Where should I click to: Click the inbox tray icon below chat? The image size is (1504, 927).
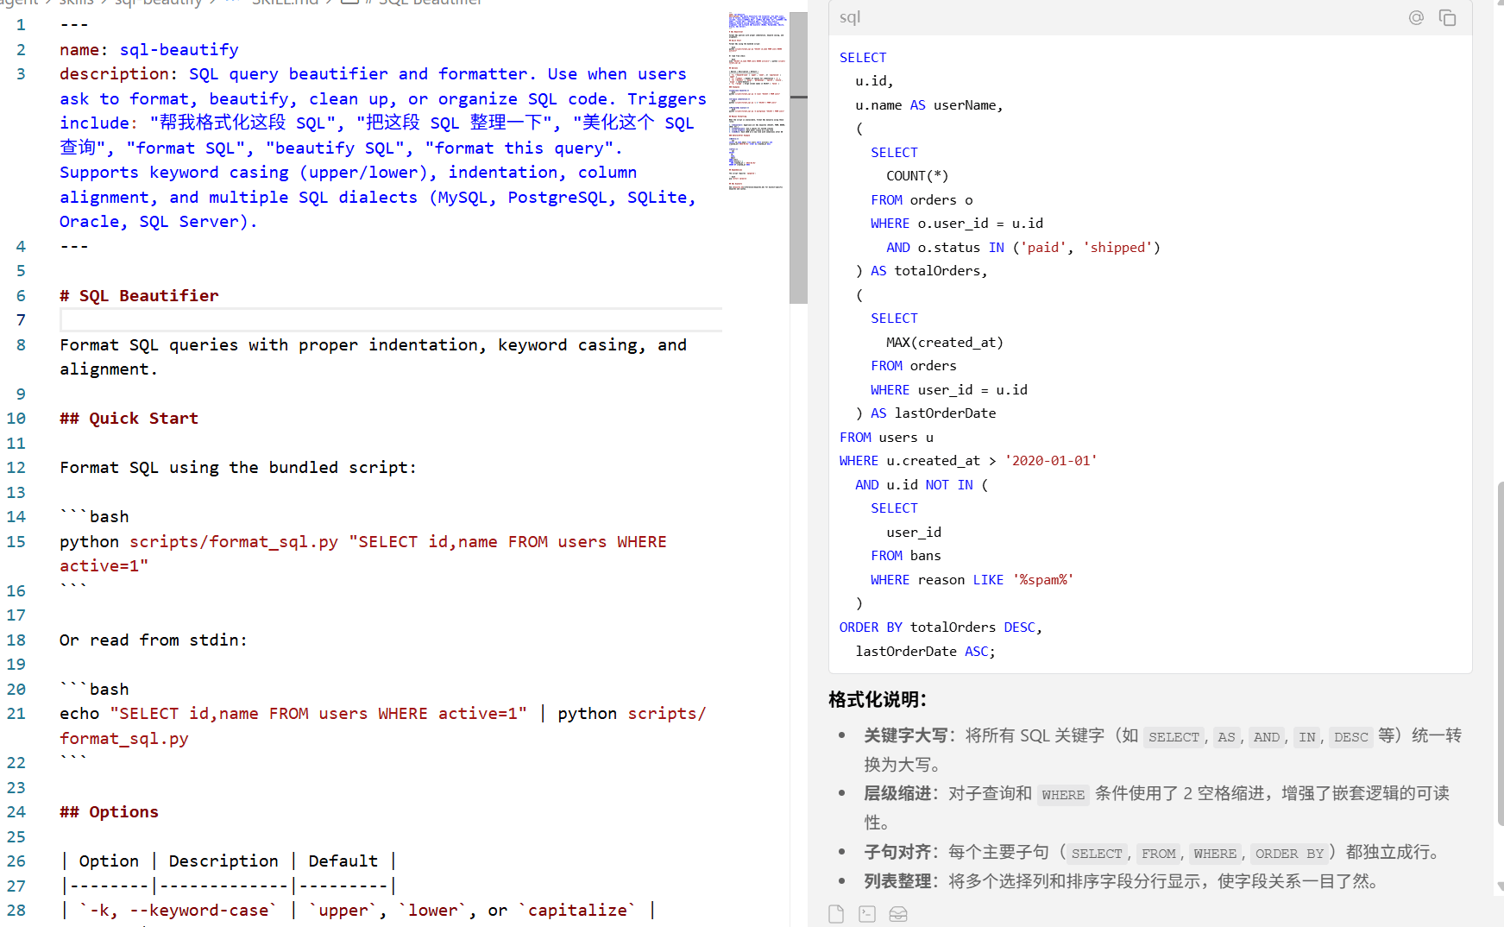pos(898,914)
